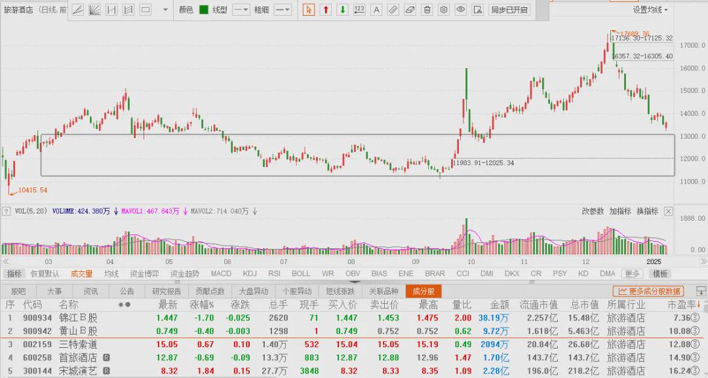
Task: Close the volume indicator panel
Action: (668, 211)
